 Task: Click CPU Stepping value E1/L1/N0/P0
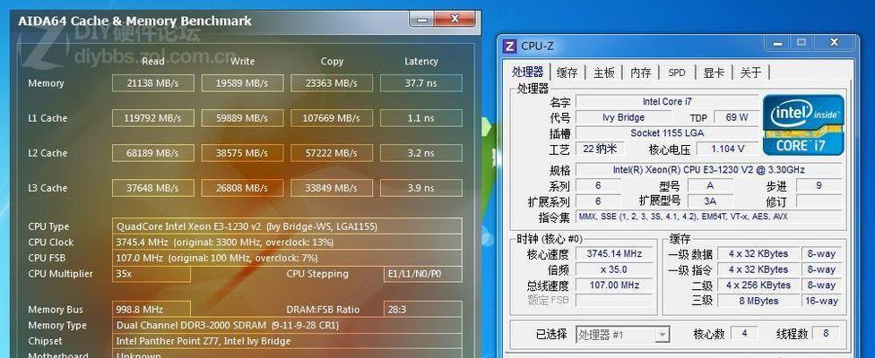pos(422,274)
